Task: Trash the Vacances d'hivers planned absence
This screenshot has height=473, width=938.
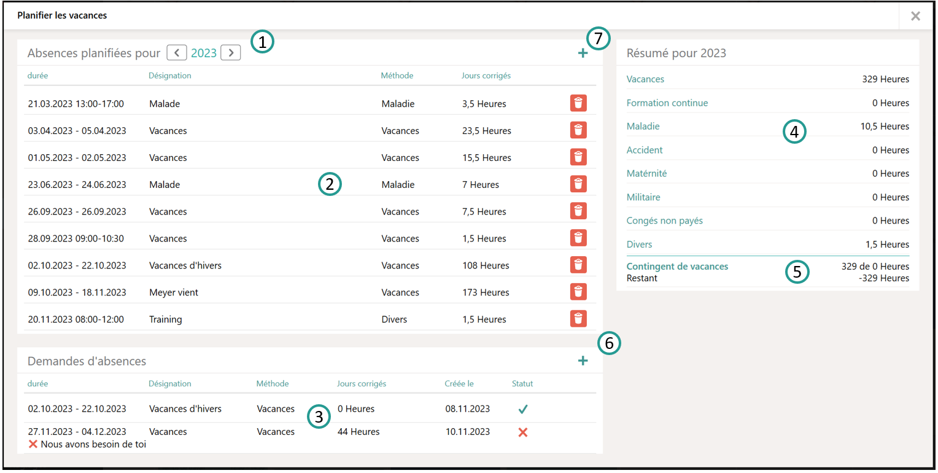Action: point(578,265)
